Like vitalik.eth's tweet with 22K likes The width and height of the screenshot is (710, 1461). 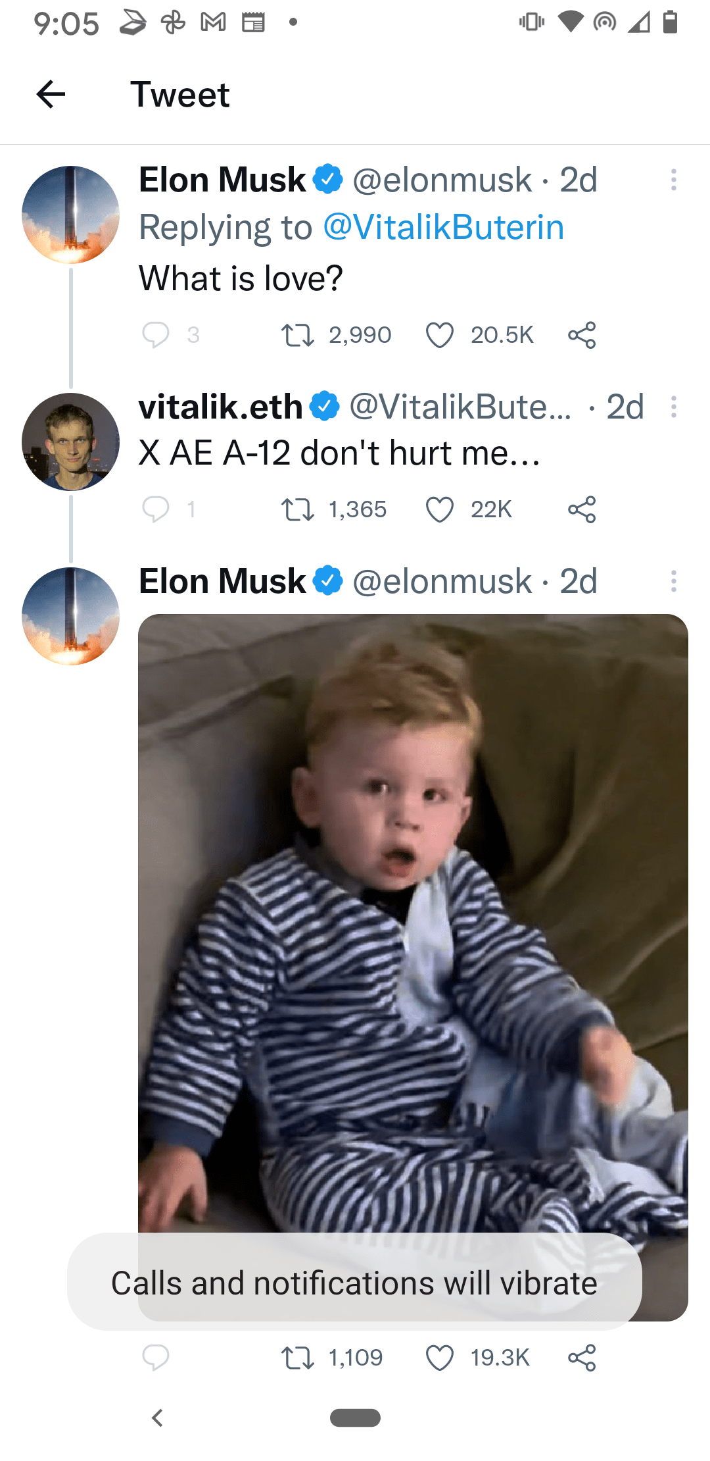(439, 509)
